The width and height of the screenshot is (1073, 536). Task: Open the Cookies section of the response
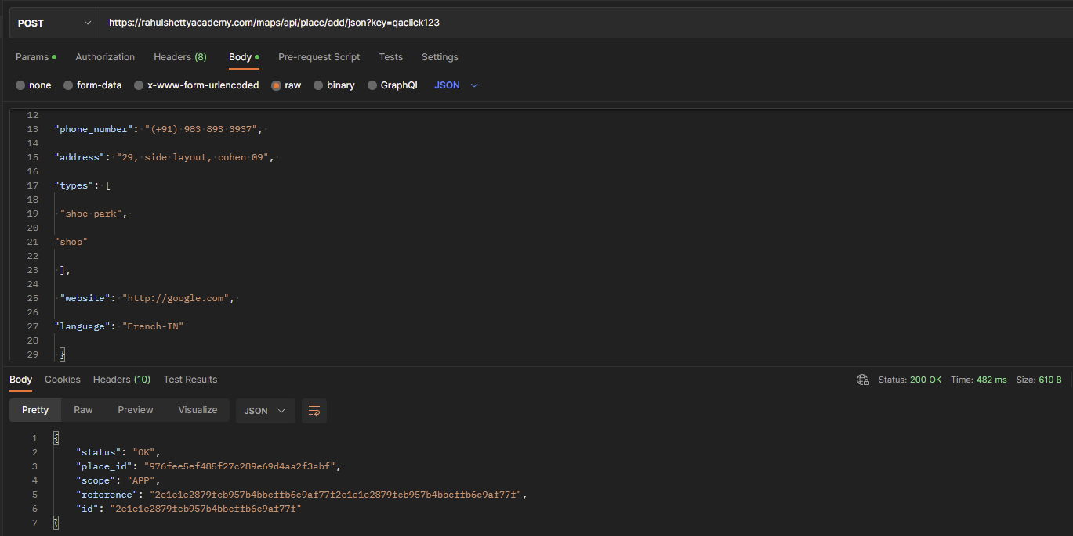pos(62,379)
